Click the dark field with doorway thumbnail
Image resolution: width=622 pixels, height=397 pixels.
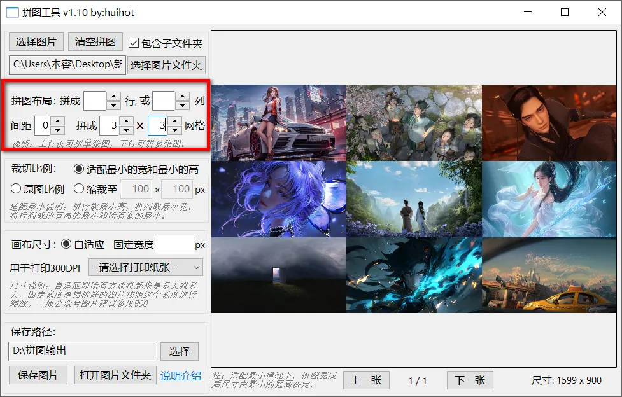click(279, 275)
